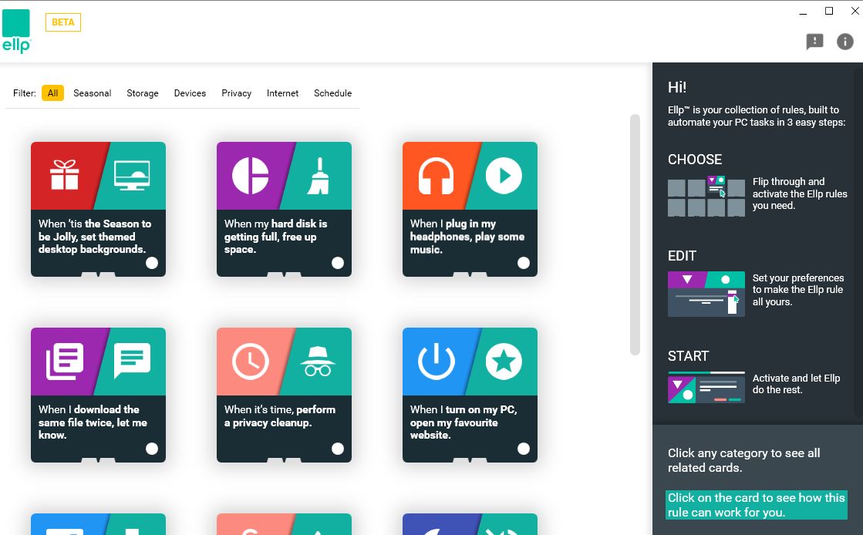Filter cards by Privacy
The width and height of the screenshot is (863, 535).
click(236, 93)
